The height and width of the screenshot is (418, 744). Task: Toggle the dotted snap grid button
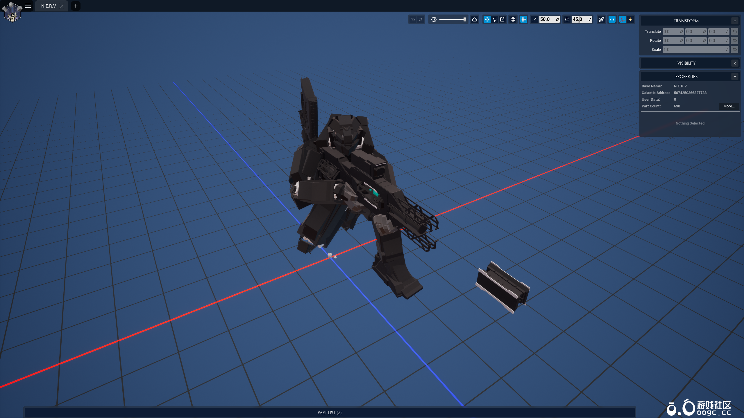coord(612,19)
